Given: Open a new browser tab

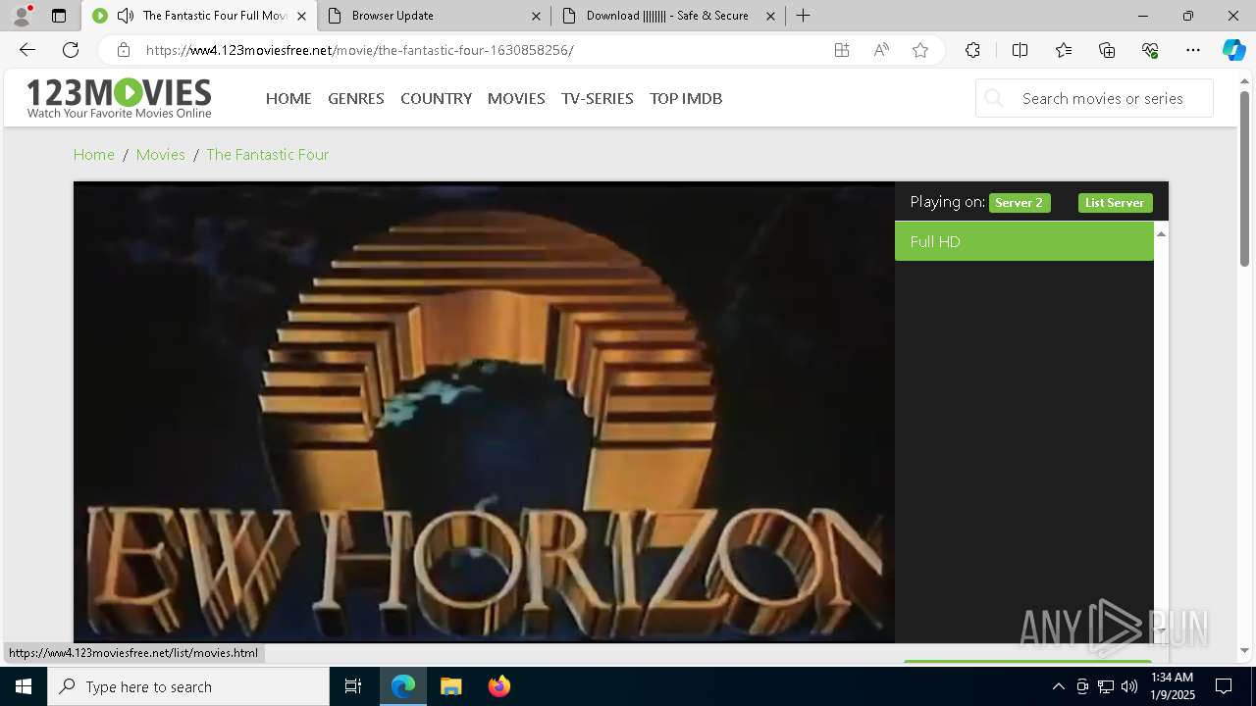Looking at the screenshot, I should 804,16.
